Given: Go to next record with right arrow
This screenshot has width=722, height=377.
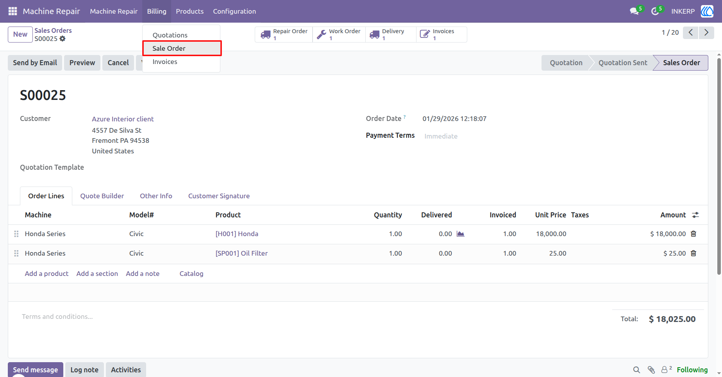Looking at the screenshot, I should (x=706, y=32).
